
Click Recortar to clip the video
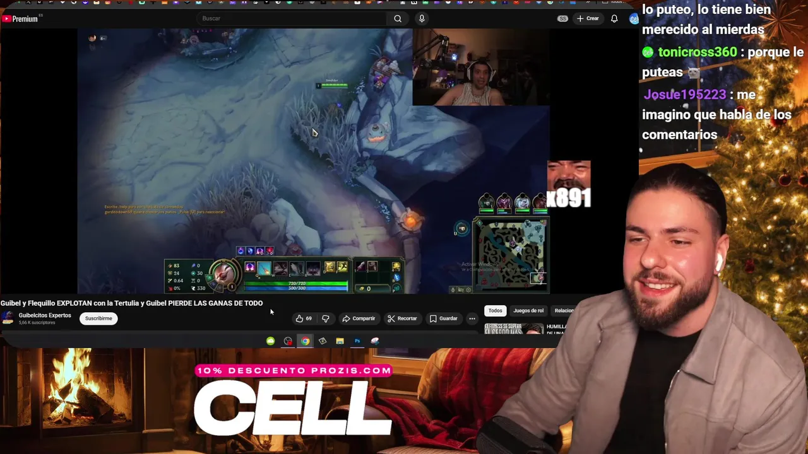point(402,318)
